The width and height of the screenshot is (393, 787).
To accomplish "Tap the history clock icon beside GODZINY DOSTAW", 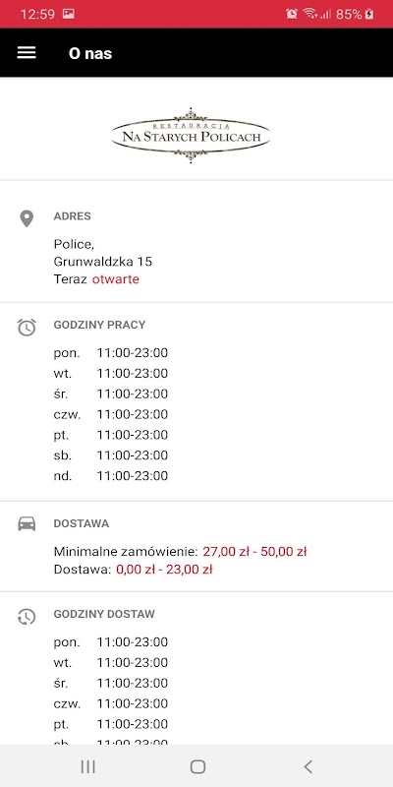I will (x=27, y=617).
